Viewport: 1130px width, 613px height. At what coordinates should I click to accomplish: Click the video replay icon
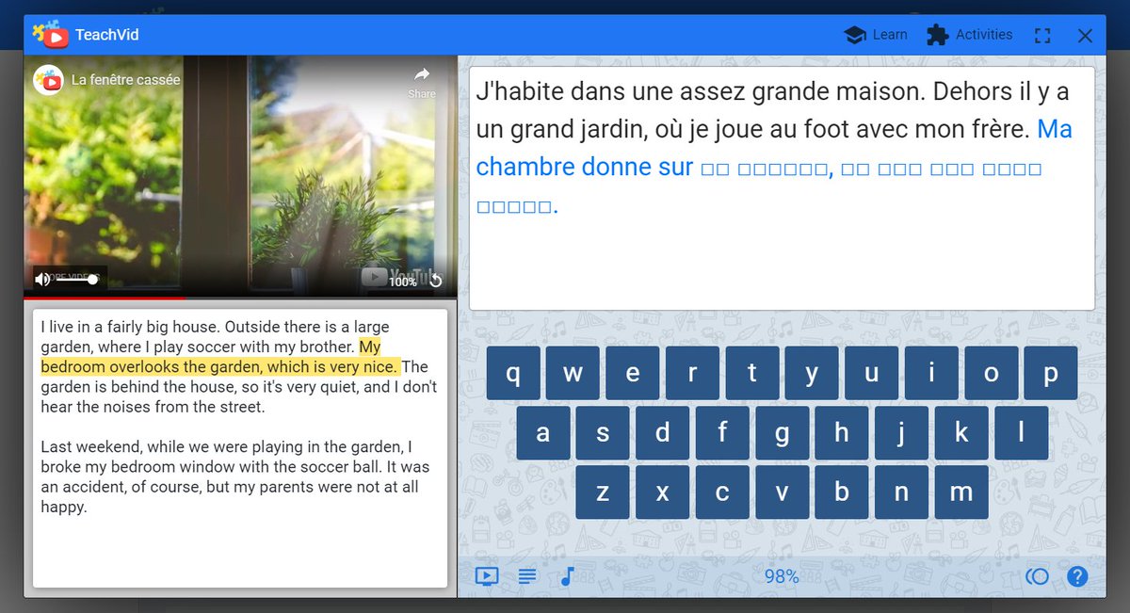tap(436, 281)
